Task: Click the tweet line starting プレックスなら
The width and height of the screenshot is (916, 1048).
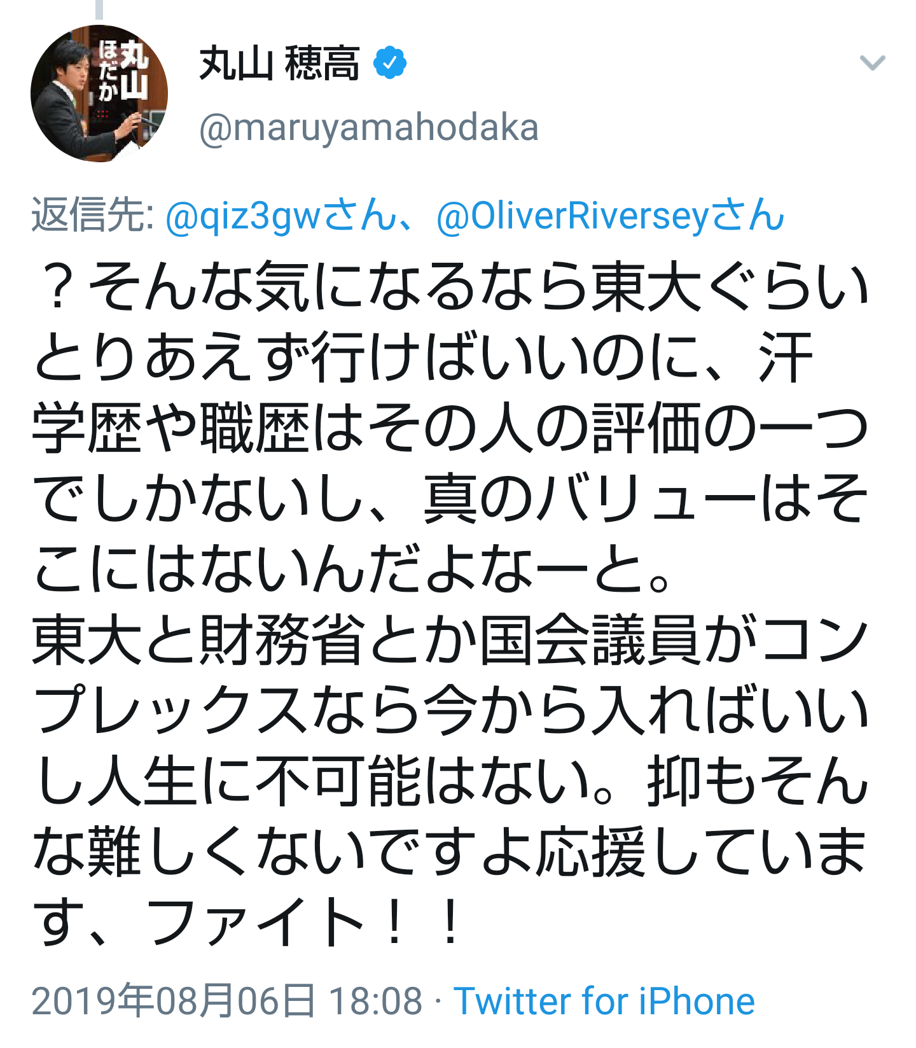Action: click(450, 710)
